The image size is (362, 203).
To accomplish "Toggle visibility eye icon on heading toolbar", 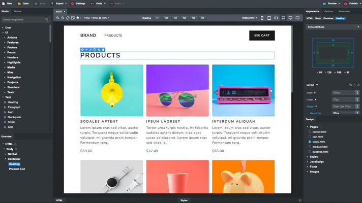I will coord(99,50).
